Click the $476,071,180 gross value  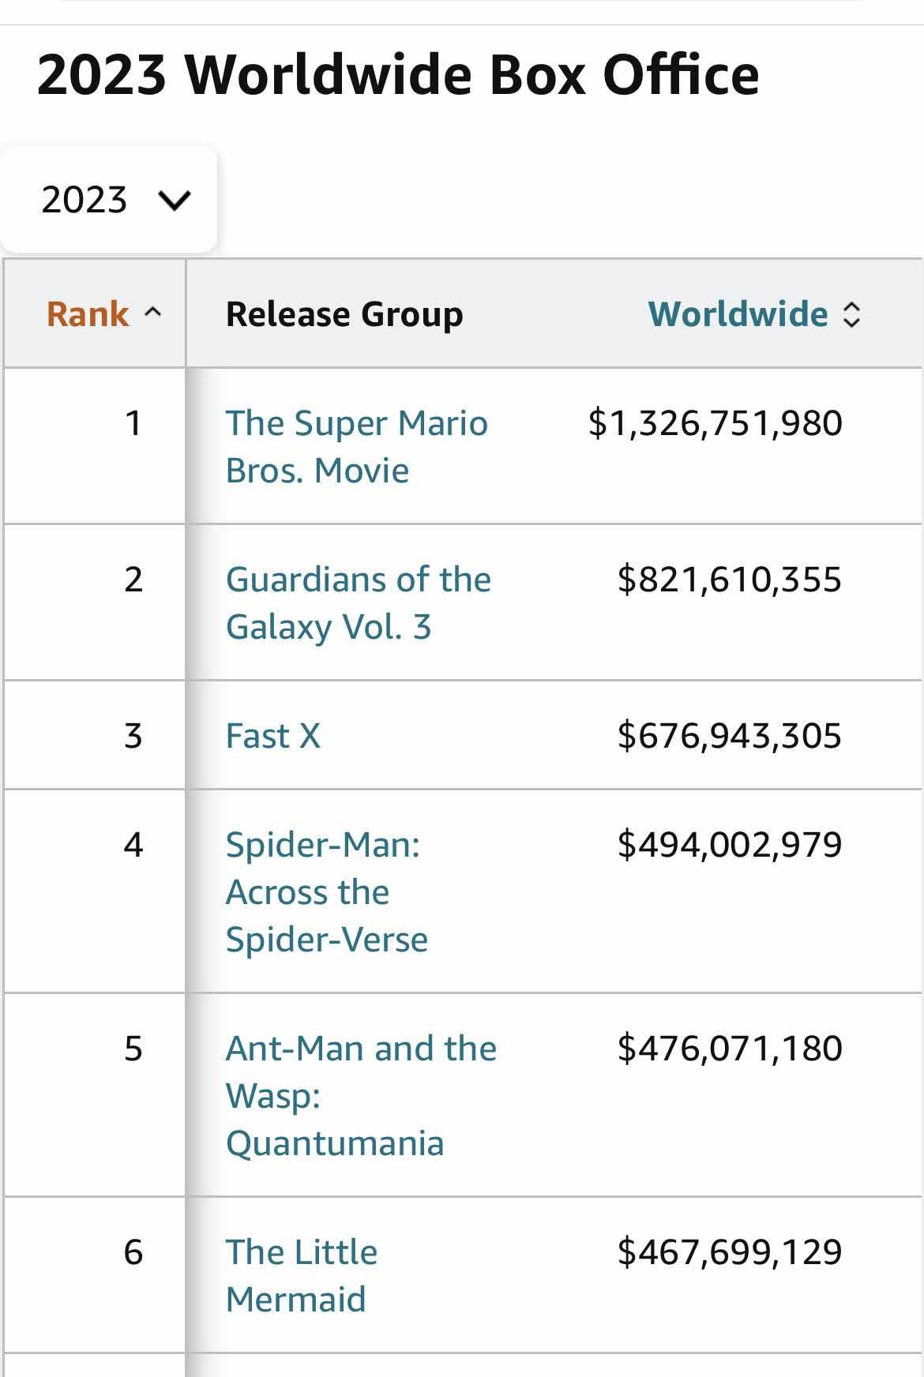729,1049
